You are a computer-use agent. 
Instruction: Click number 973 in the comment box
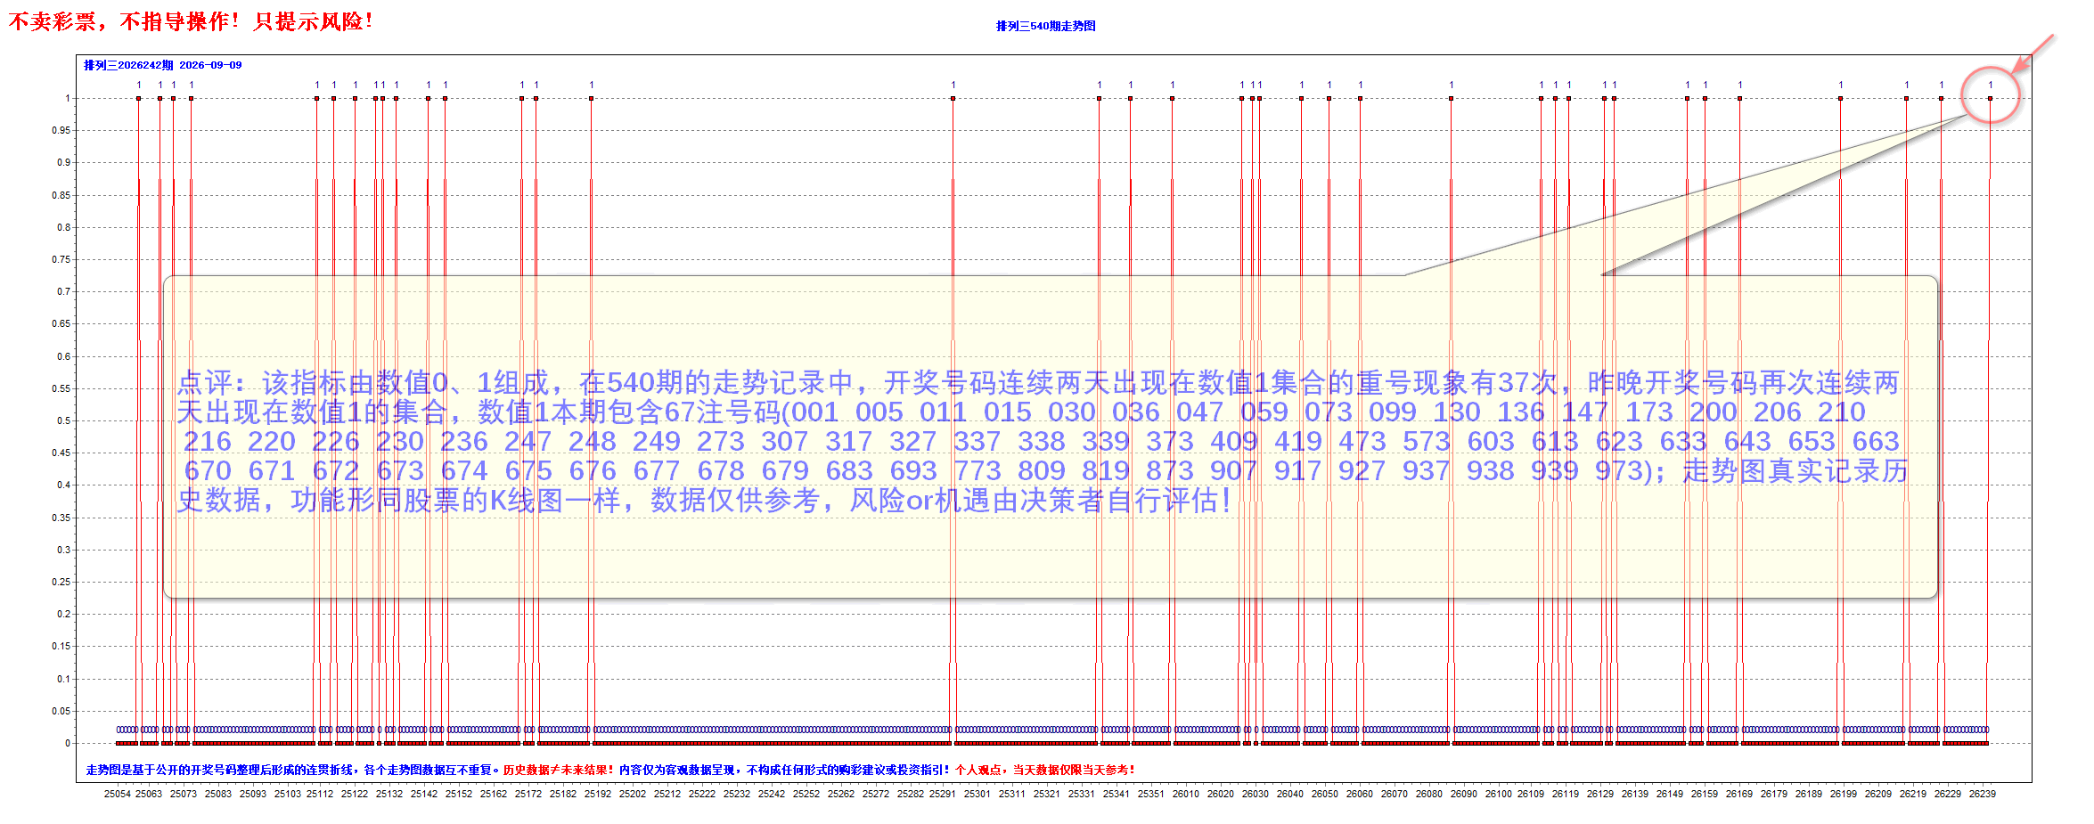coord(1619,471)
